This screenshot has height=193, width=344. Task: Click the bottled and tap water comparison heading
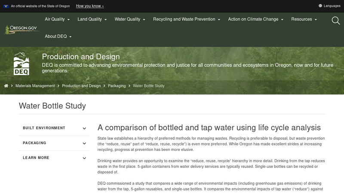[209, 127]
